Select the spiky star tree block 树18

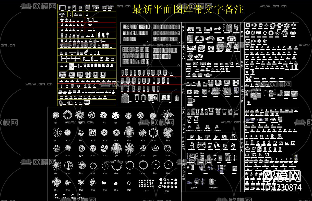[142, 133]
